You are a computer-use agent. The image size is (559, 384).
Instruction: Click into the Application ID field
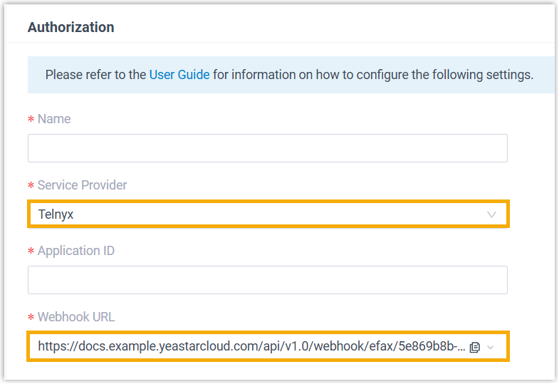(x=267, y=280)
